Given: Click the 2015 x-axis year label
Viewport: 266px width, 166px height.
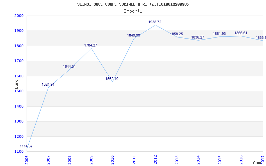Looking at the screenshot, I should 220,160.
